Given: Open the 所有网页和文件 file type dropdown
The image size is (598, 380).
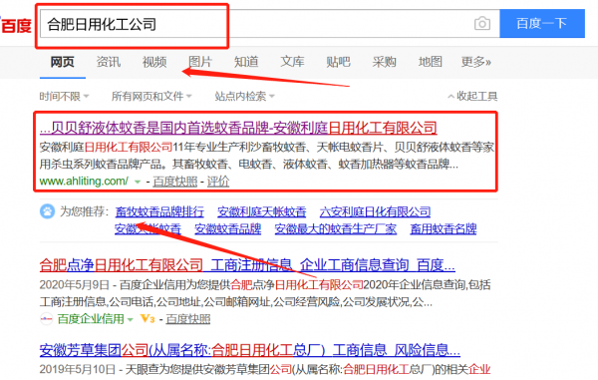Looking at the screenshot, I should (151, 96).
